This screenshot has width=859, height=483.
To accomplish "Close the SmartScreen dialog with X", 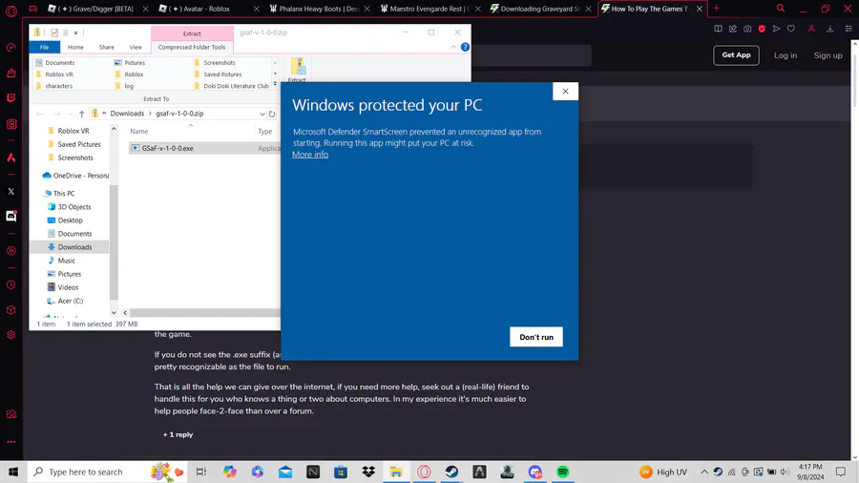I will pos(565,92).
